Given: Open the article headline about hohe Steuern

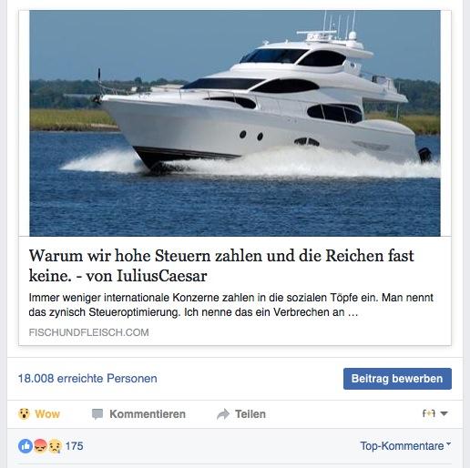Looking at the screenshot, I should tap(221, 266).
